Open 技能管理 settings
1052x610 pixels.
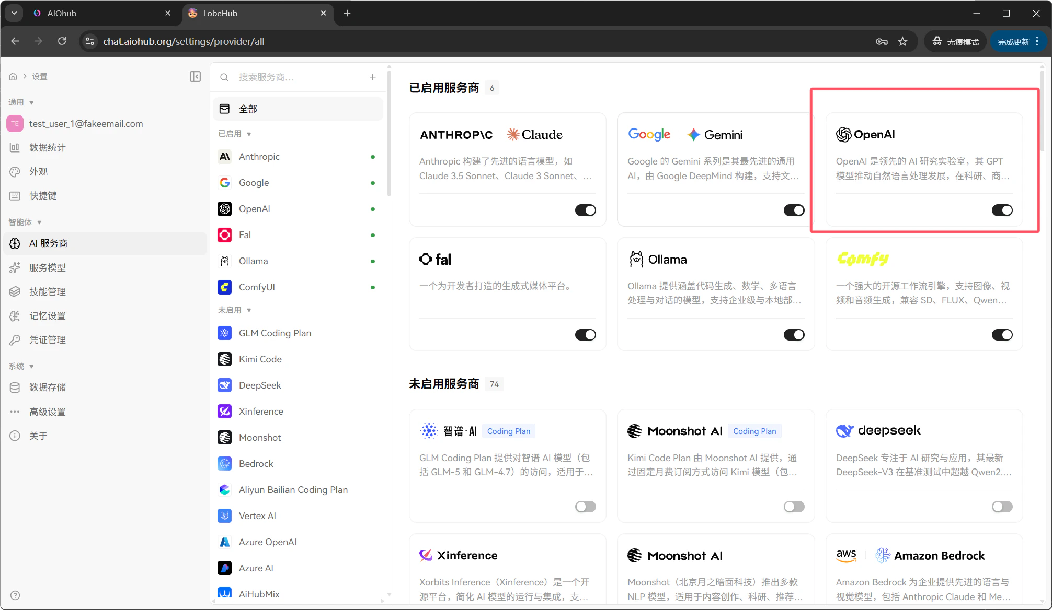click(105, 292)
